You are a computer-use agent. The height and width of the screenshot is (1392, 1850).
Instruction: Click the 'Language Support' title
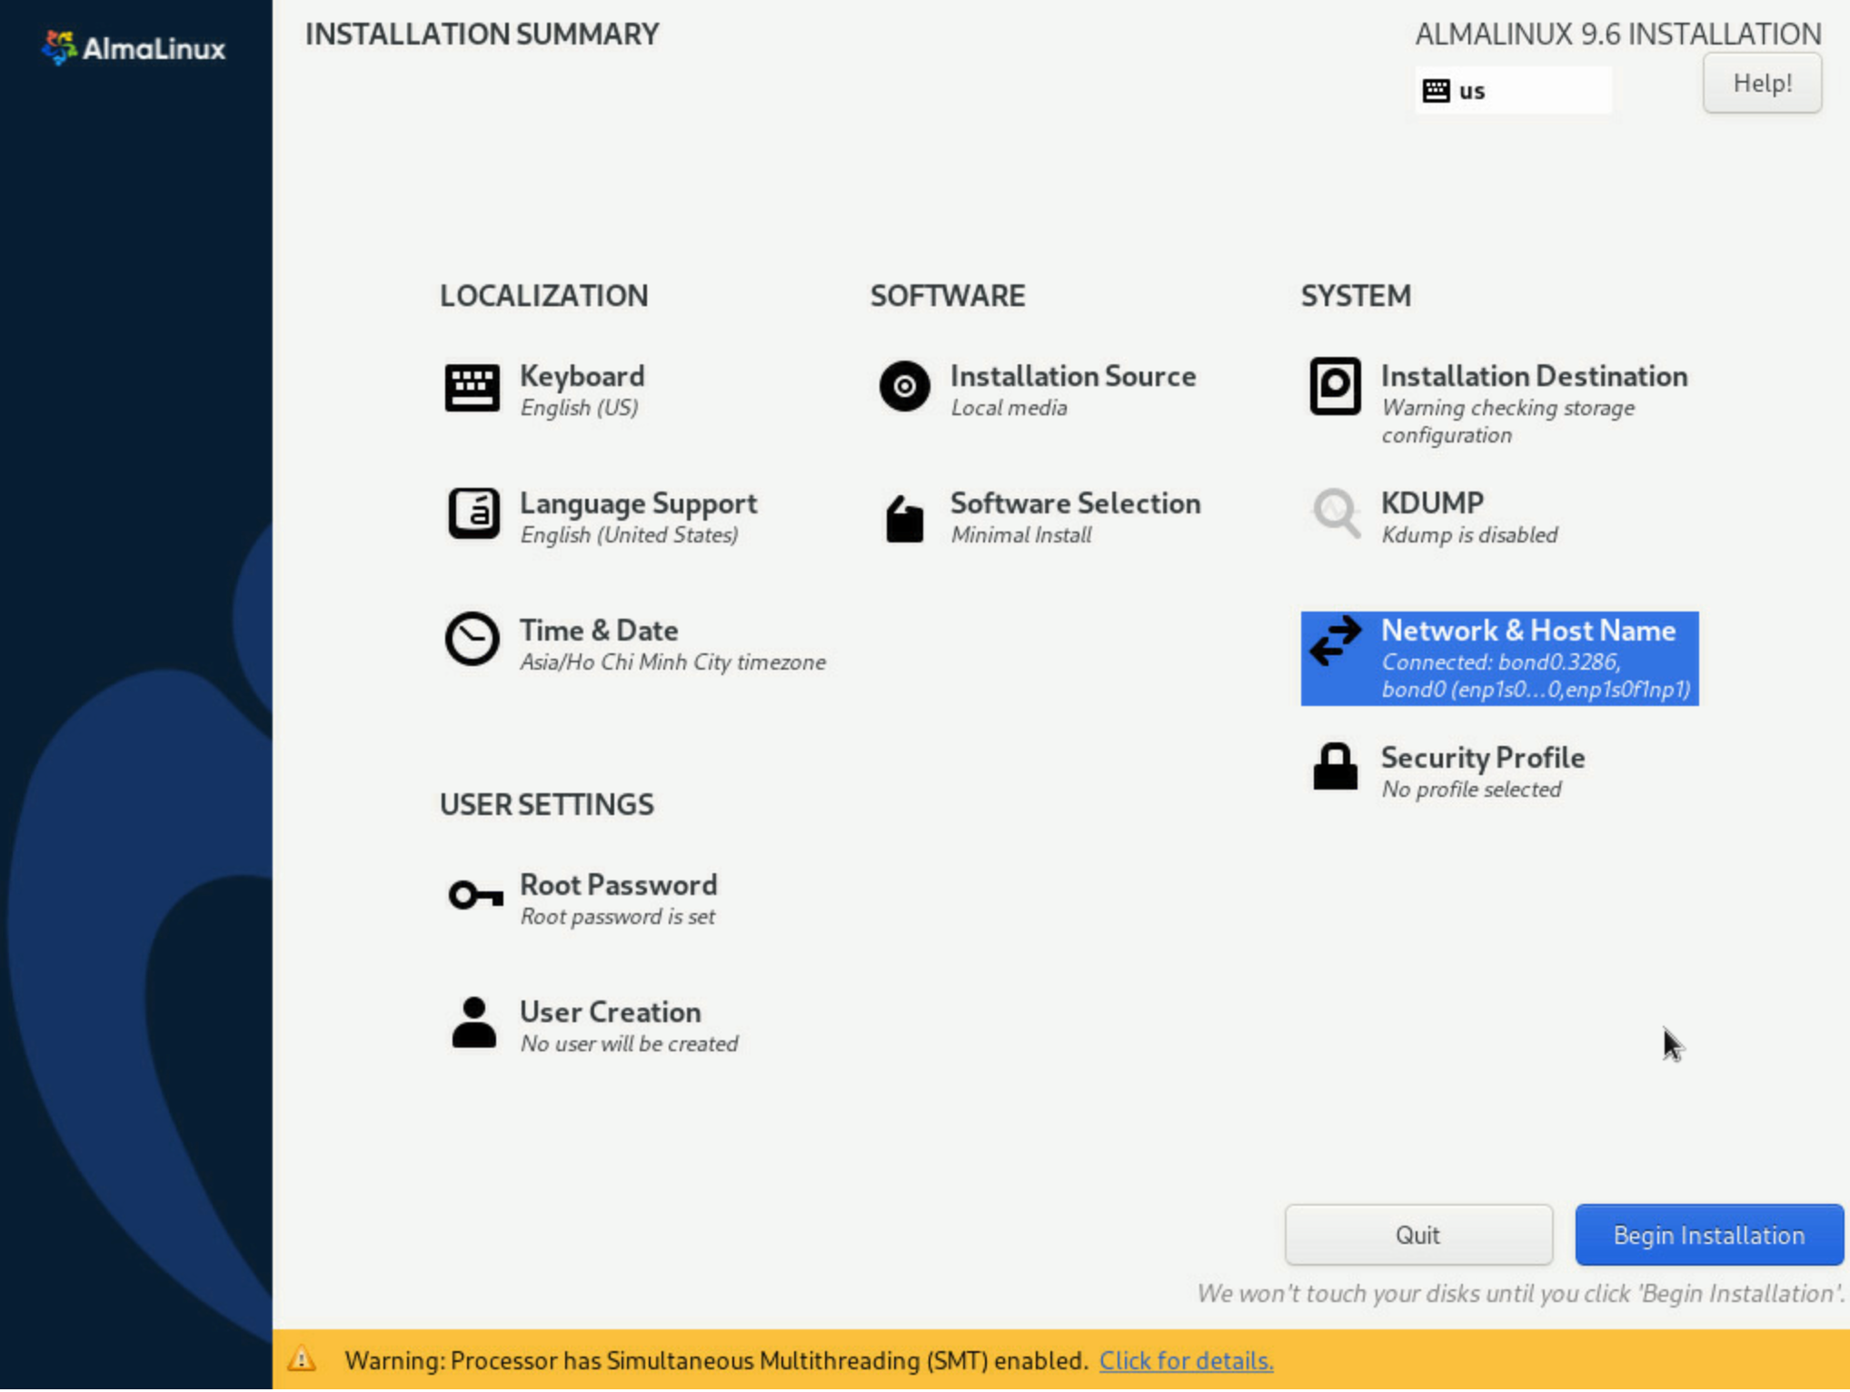click(x=638, y=503)
